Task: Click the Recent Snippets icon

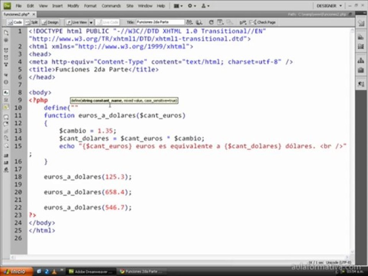Action: coord(6,138)
